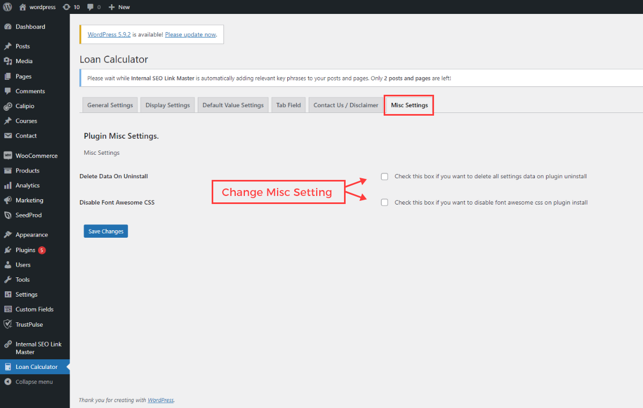Open the Plugins menu label

point(25,250)
